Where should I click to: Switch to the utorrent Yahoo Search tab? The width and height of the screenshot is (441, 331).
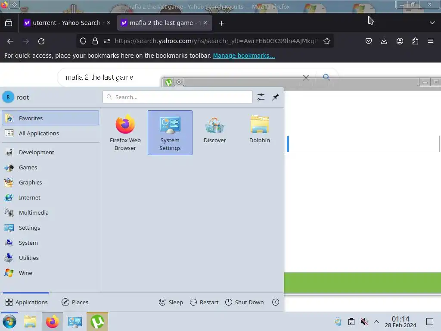67,23
